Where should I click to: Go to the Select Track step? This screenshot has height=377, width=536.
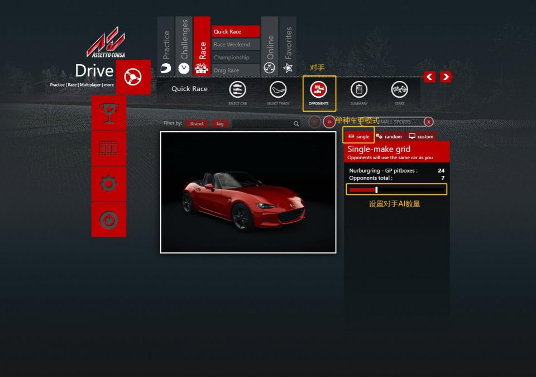(278, 93)
